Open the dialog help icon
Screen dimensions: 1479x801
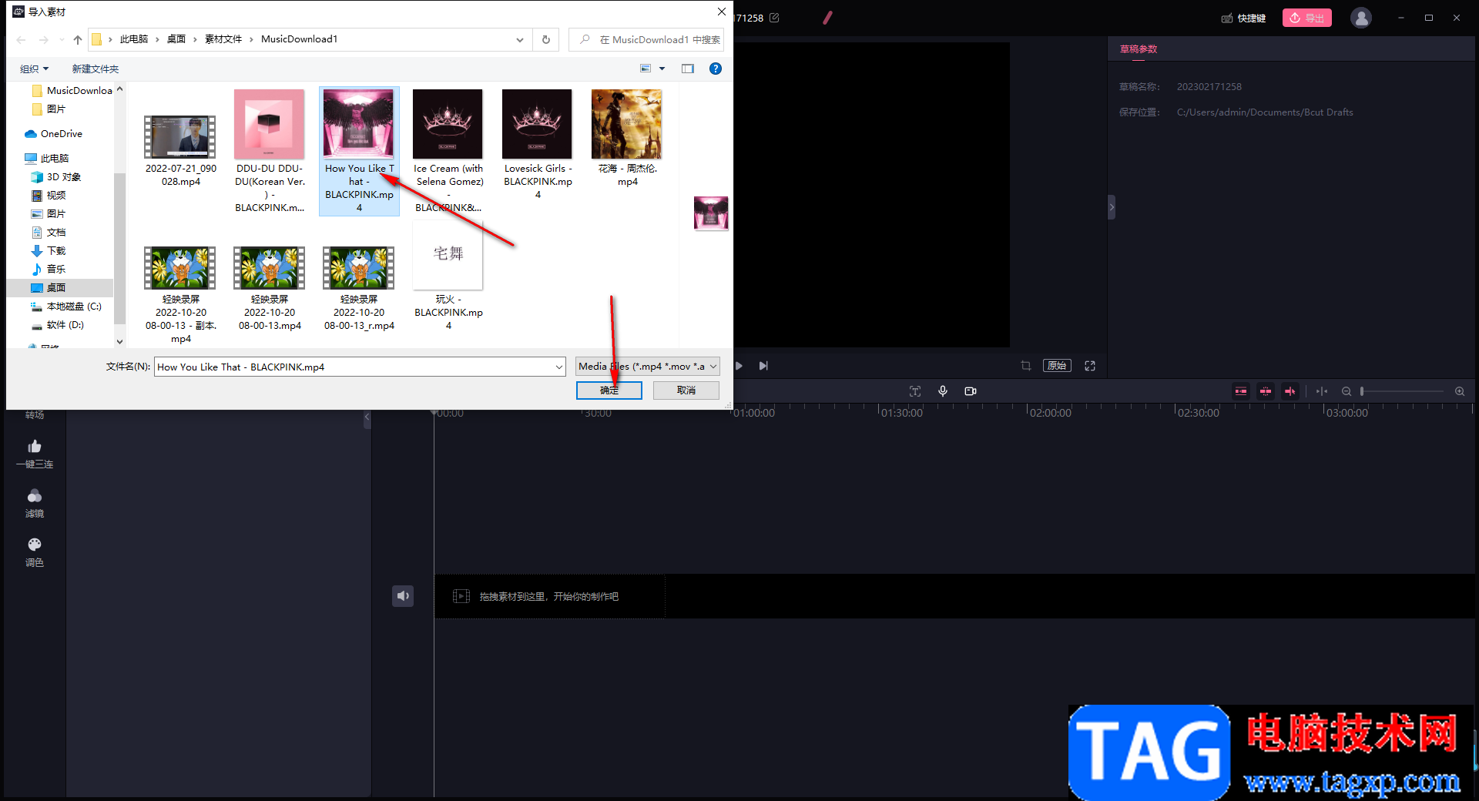[716, 69]
